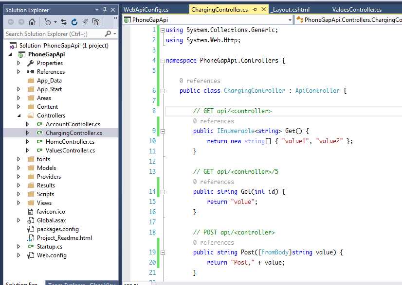Select the favicon.ico file
Viewport: 402px width, 285px height.
click(51, 212)
